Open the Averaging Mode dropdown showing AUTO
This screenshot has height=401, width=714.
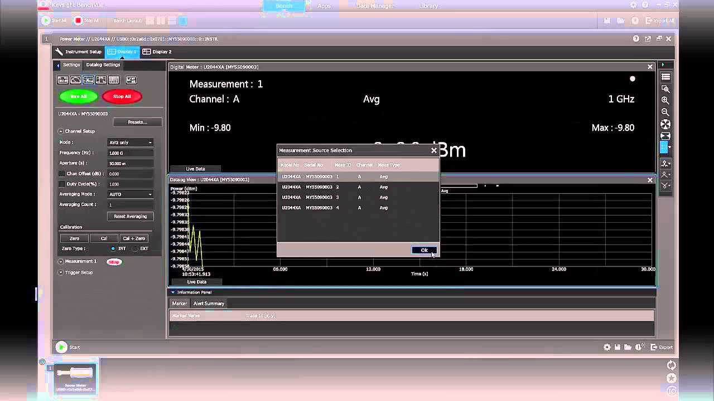[130, 194]
